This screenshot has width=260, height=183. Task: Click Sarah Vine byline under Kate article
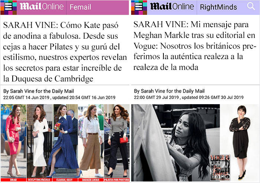(39, 91)
